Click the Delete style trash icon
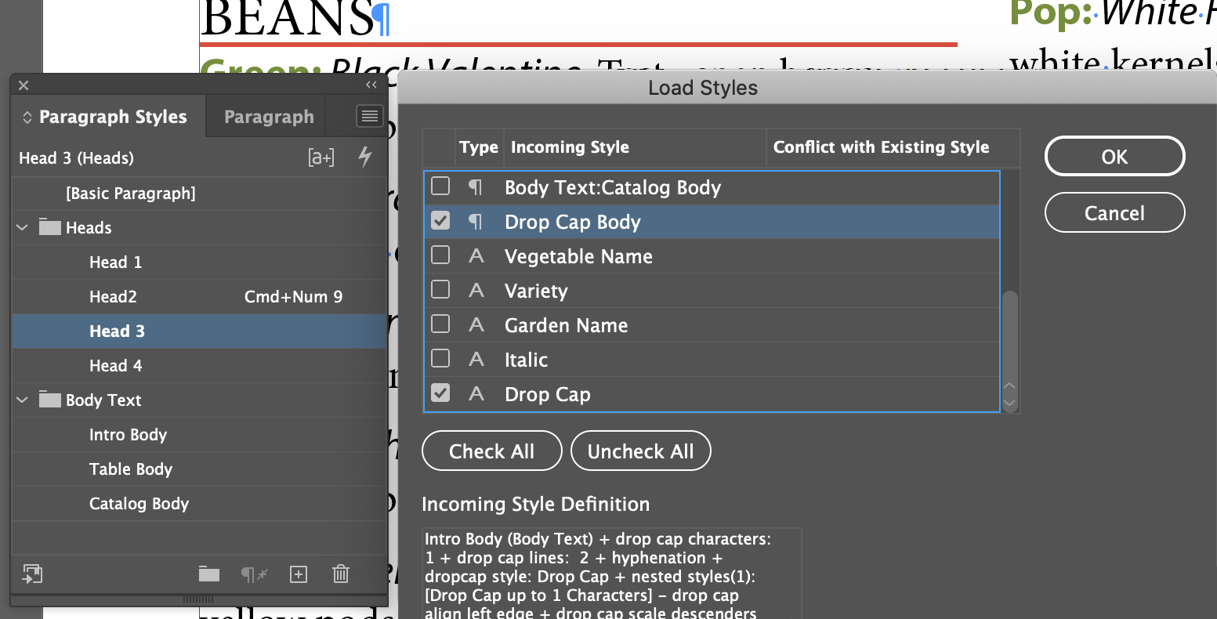The width and height of the screenshot is (1217, 619). click(x=341, y=574)
